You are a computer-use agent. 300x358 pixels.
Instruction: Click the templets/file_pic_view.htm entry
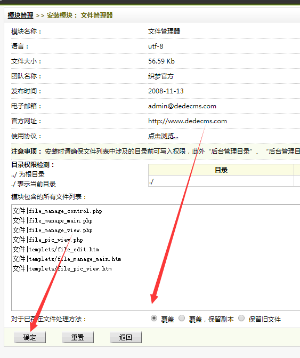pos(62,268)
